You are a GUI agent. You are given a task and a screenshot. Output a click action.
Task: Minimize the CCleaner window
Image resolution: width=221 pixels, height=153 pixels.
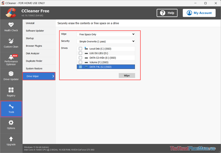(x=195, y=3)
